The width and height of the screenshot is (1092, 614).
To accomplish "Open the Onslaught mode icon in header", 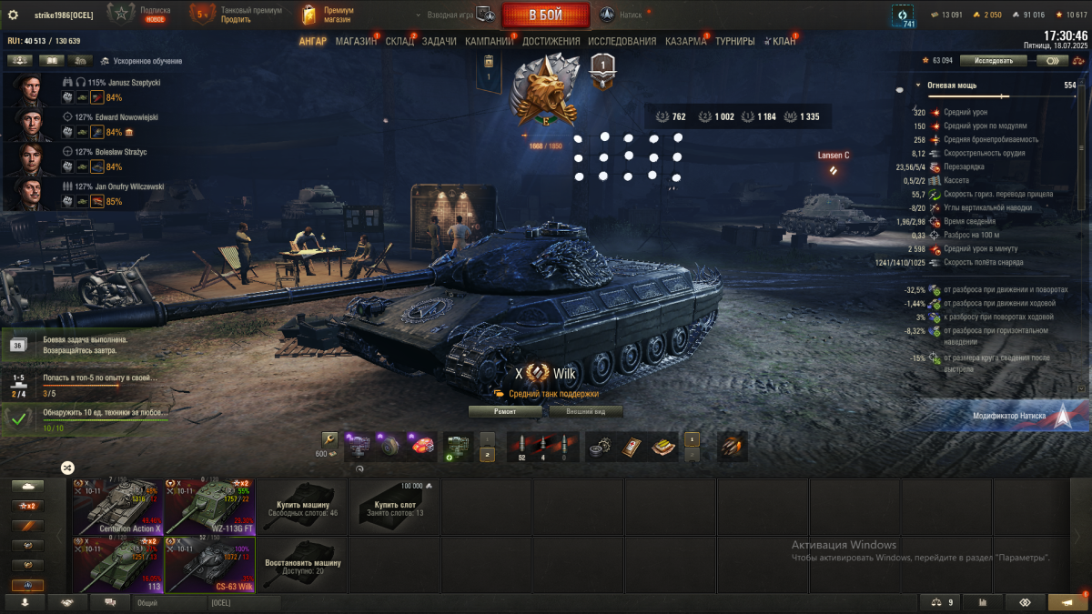I will pyautogui.click(x=607, y=15).
